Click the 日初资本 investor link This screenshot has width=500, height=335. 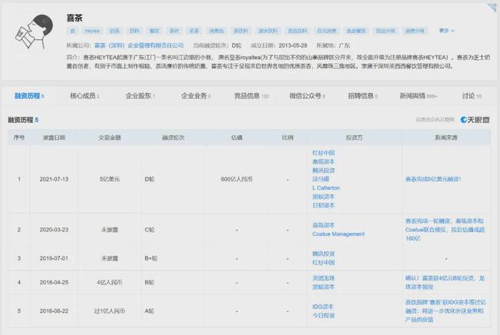click(x=323, y=205)
